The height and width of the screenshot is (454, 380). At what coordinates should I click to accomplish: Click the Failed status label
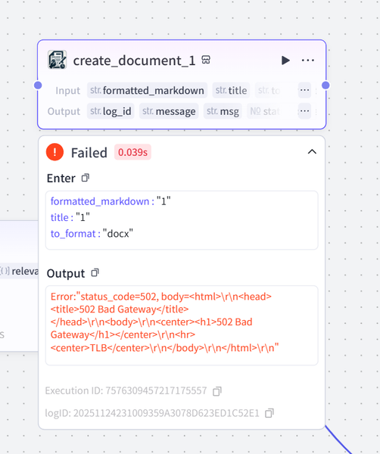click(x=89, y=153)
